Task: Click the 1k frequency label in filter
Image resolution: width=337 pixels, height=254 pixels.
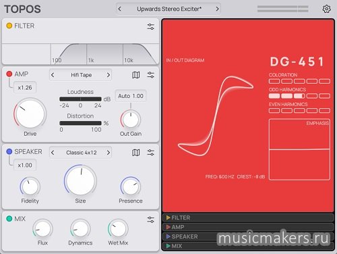Action: point(91,60)
